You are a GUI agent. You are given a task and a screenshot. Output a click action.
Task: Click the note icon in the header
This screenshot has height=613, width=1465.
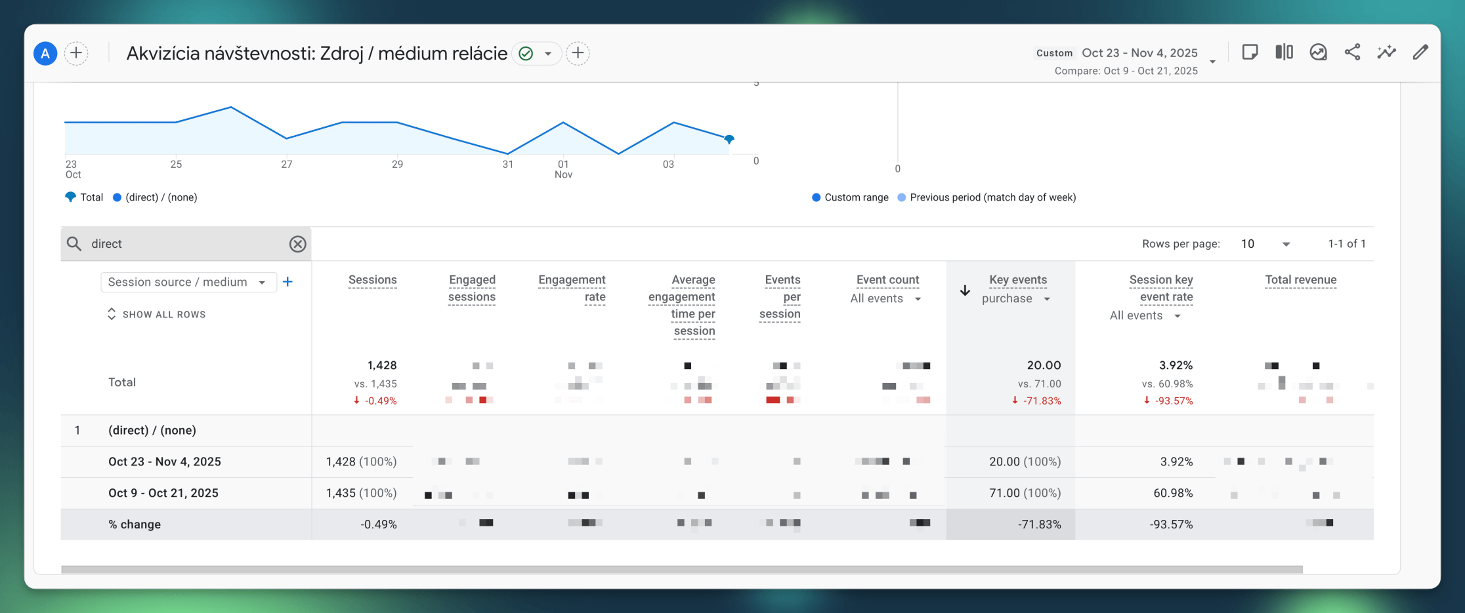1250,52
